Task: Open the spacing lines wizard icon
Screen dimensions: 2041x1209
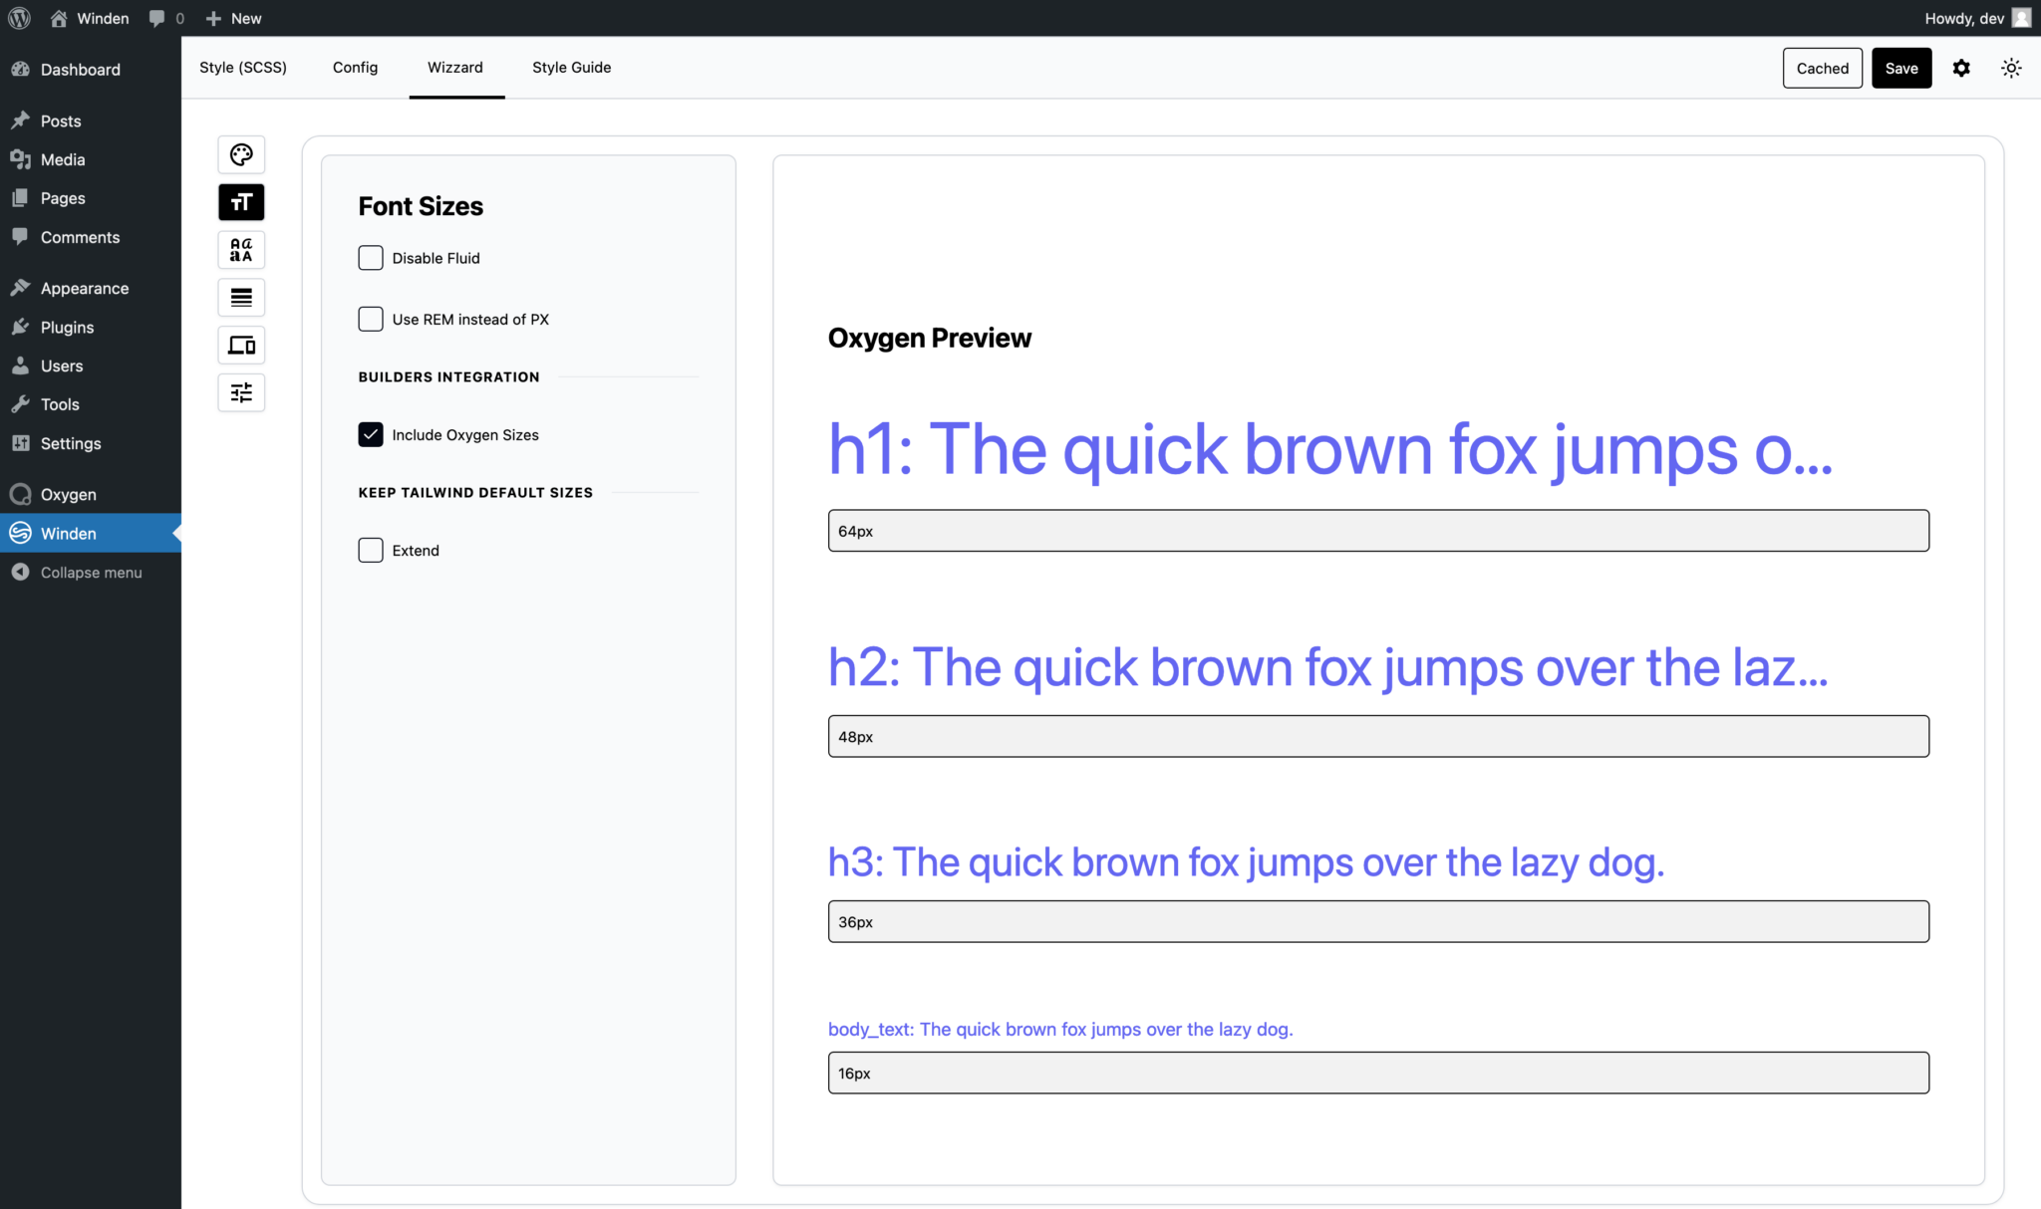Action: point(241,297)
